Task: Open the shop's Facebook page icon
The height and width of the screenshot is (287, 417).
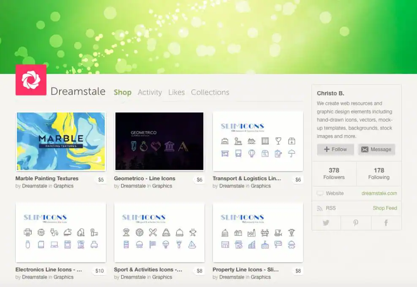Action: coord(385,222)
